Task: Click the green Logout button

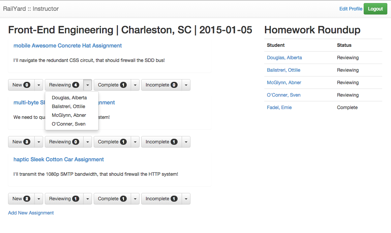Action: tap(375, 9)
